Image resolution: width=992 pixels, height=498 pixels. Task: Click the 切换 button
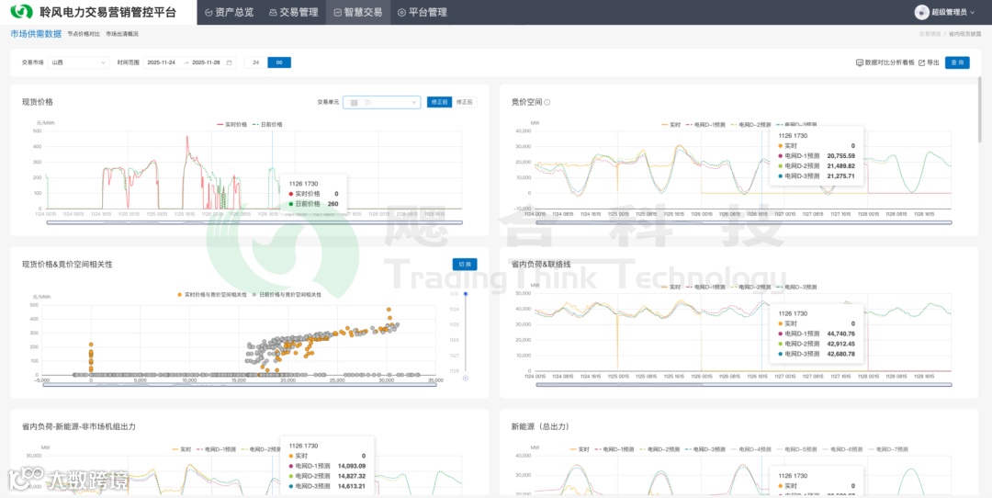[465, 264]
